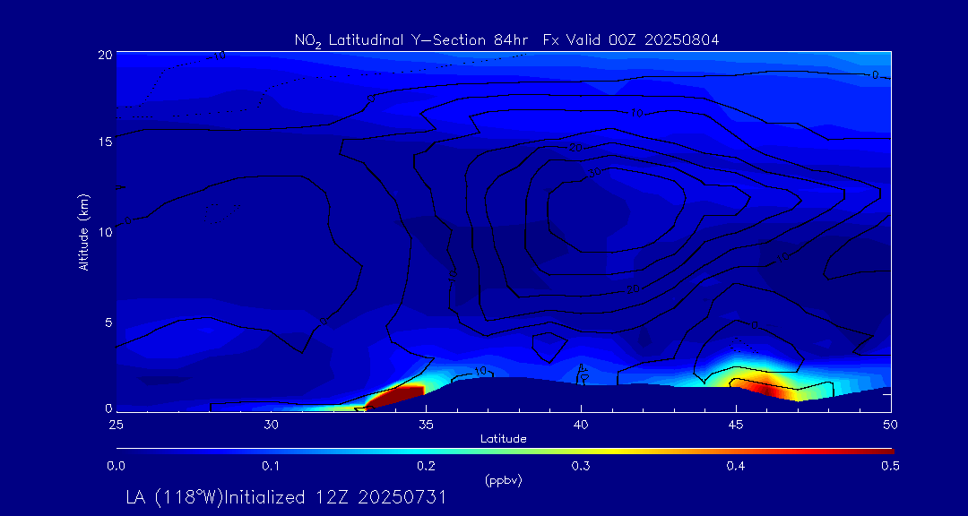The width and height of the screenshot is (968, 516).
Task: Click the 30 tick on the Latitude axis
Action: coord(271,425)
